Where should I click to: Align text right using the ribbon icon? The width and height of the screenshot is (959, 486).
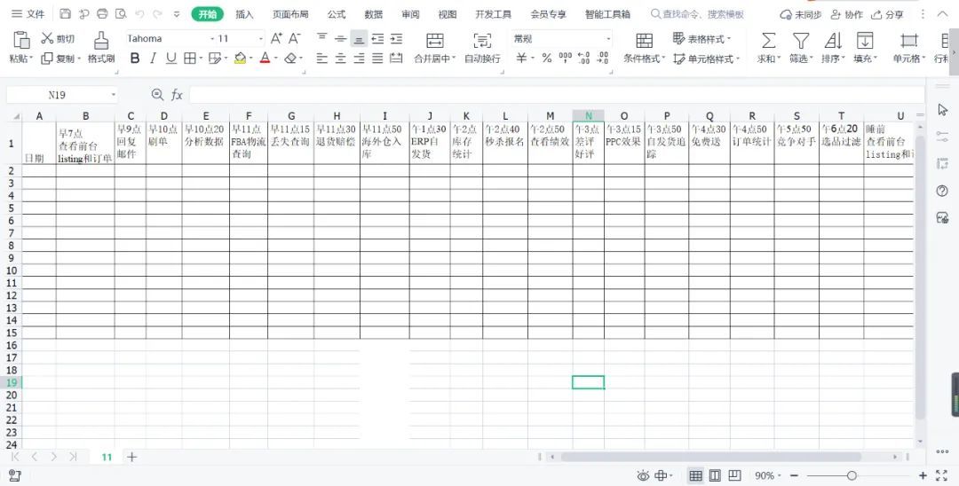(x=359, y=59)
